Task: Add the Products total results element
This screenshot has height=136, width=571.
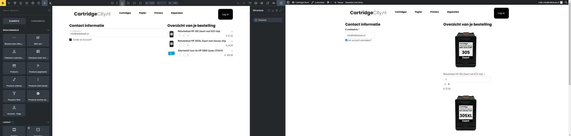Action: (x=38, y=82)
